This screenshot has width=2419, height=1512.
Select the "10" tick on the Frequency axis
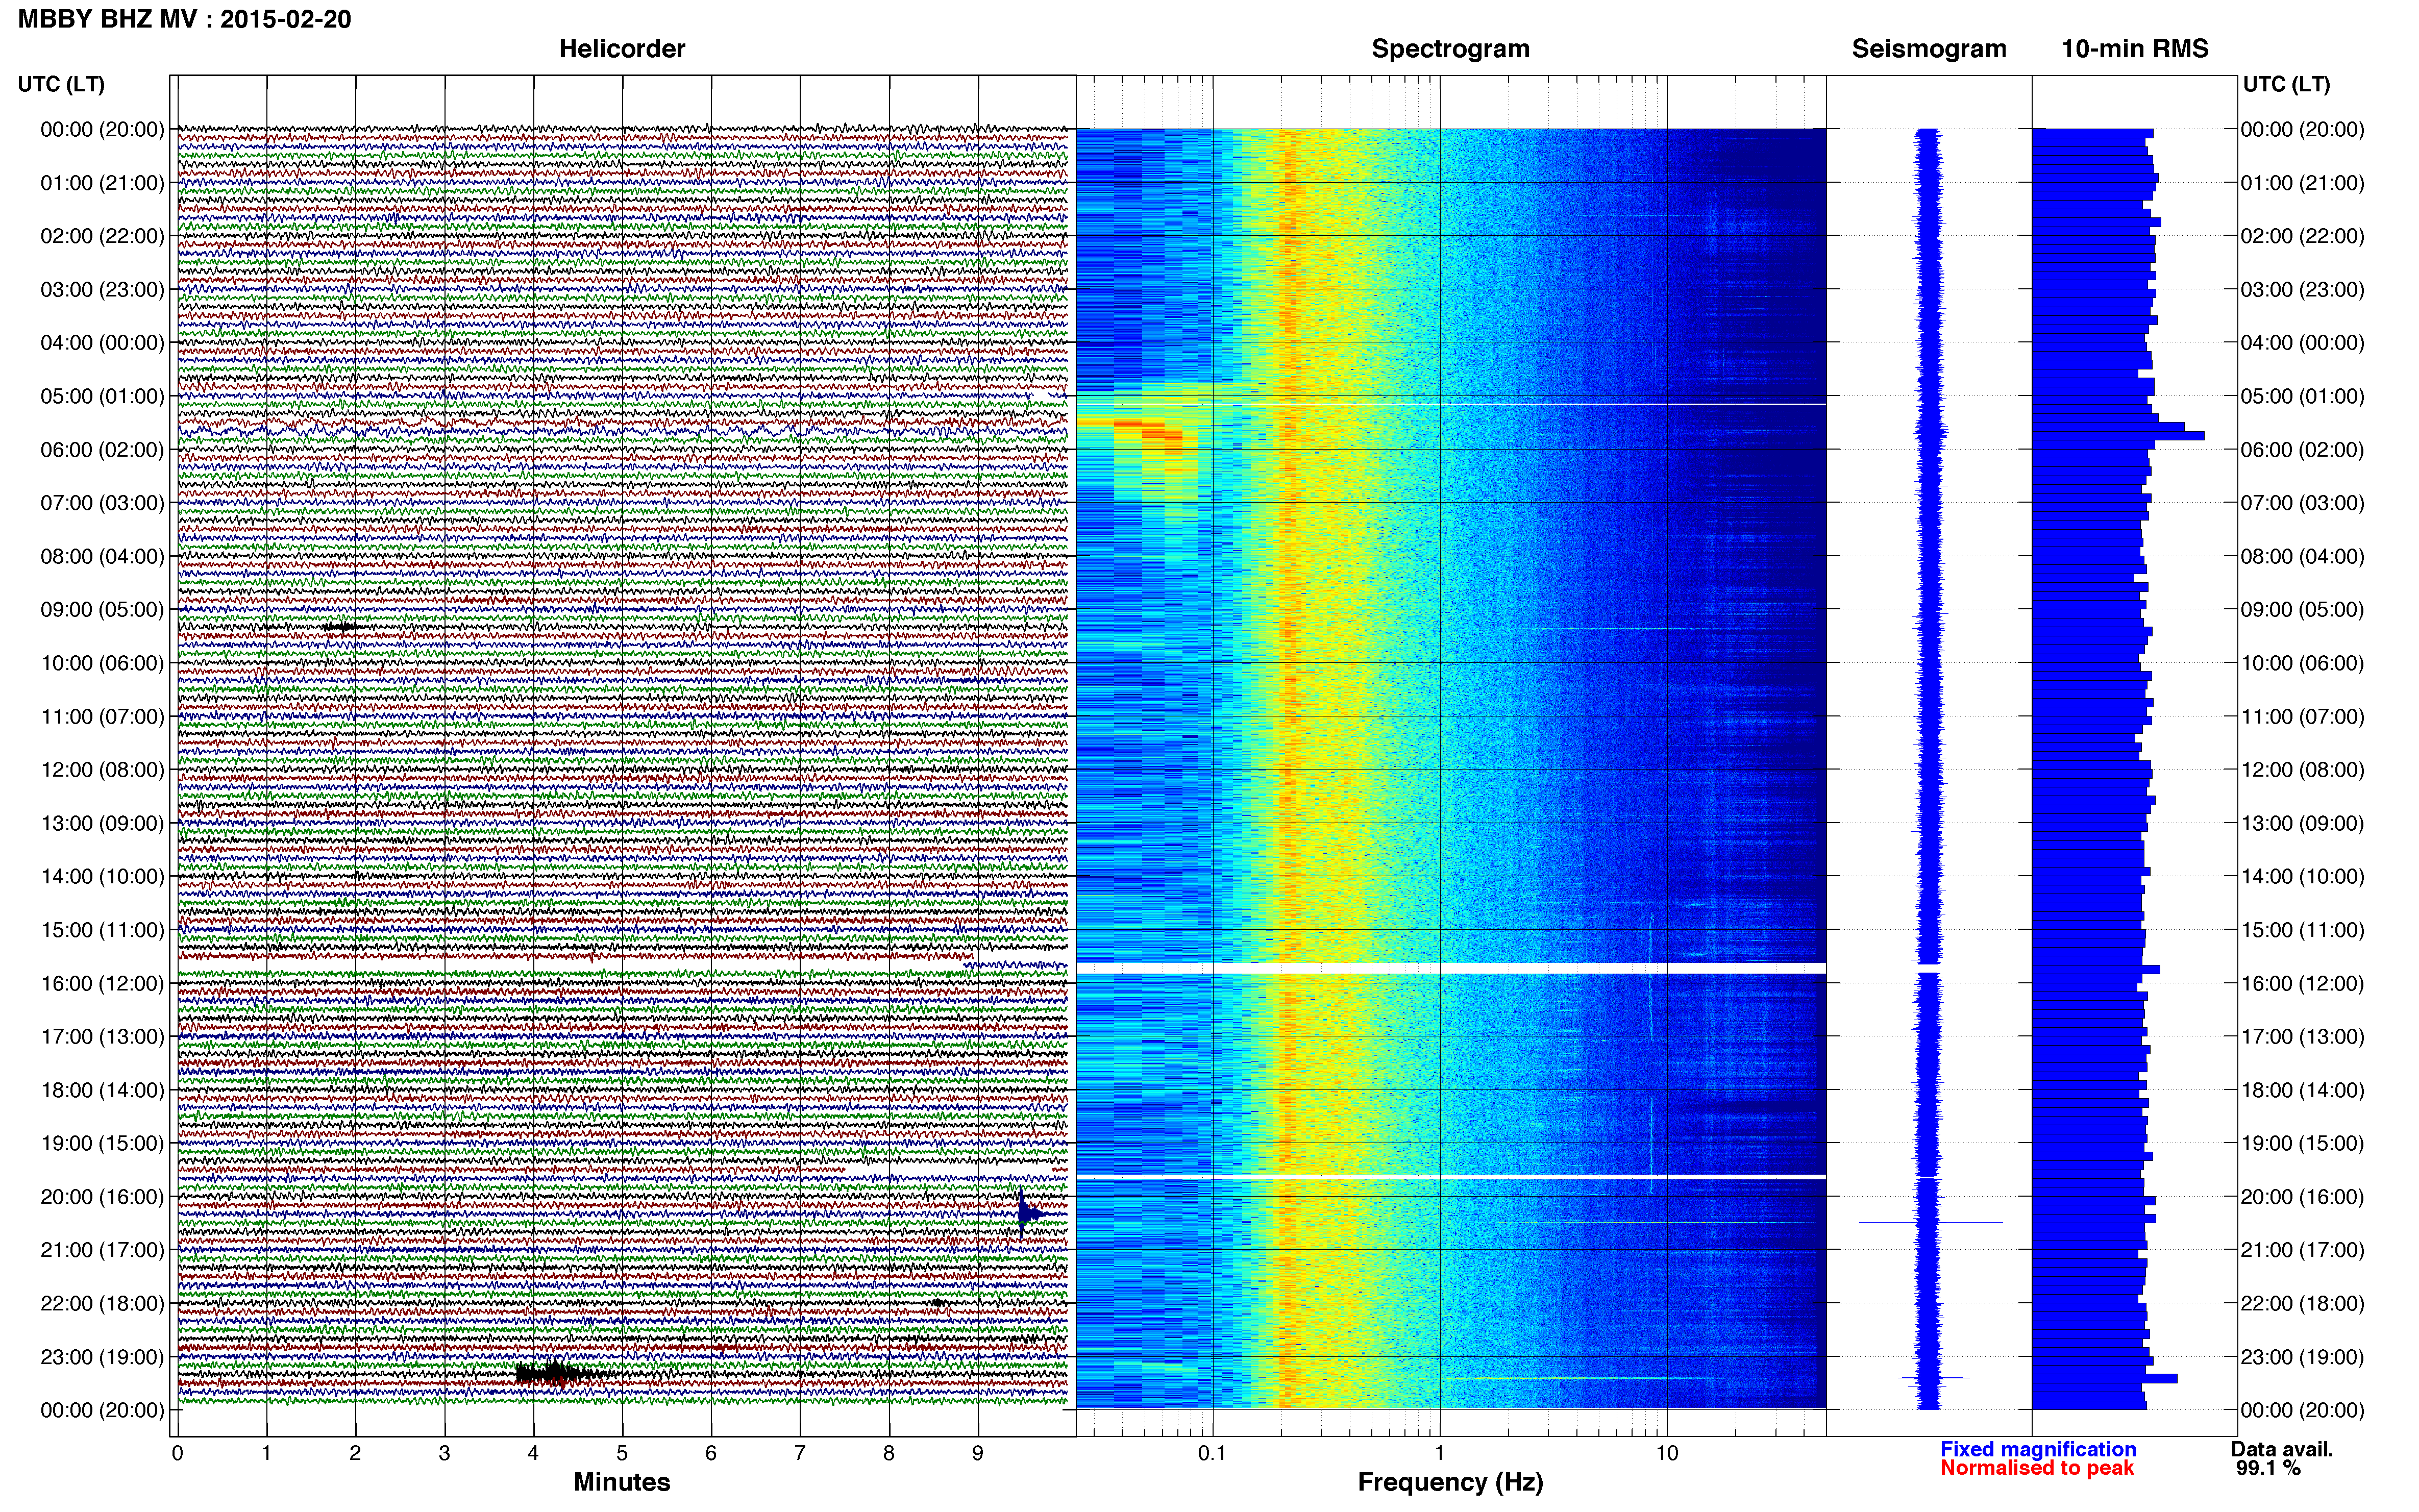1667,1453
